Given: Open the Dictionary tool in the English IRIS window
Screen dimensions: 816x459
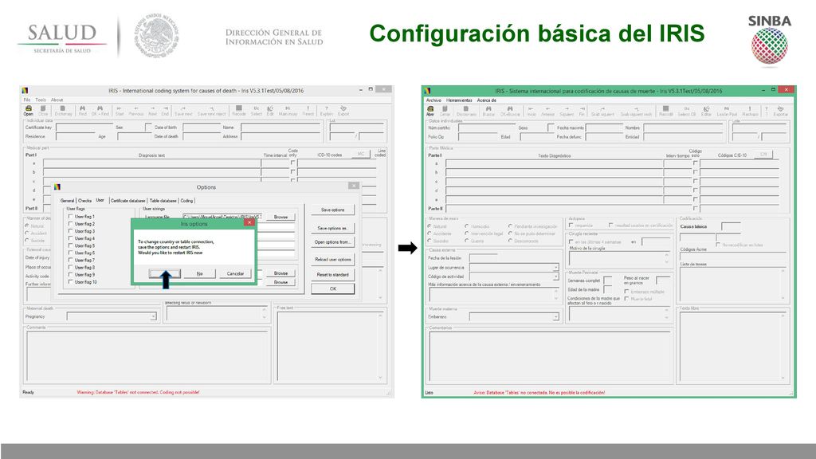Looking at the screenshot, I should [63, 110].
